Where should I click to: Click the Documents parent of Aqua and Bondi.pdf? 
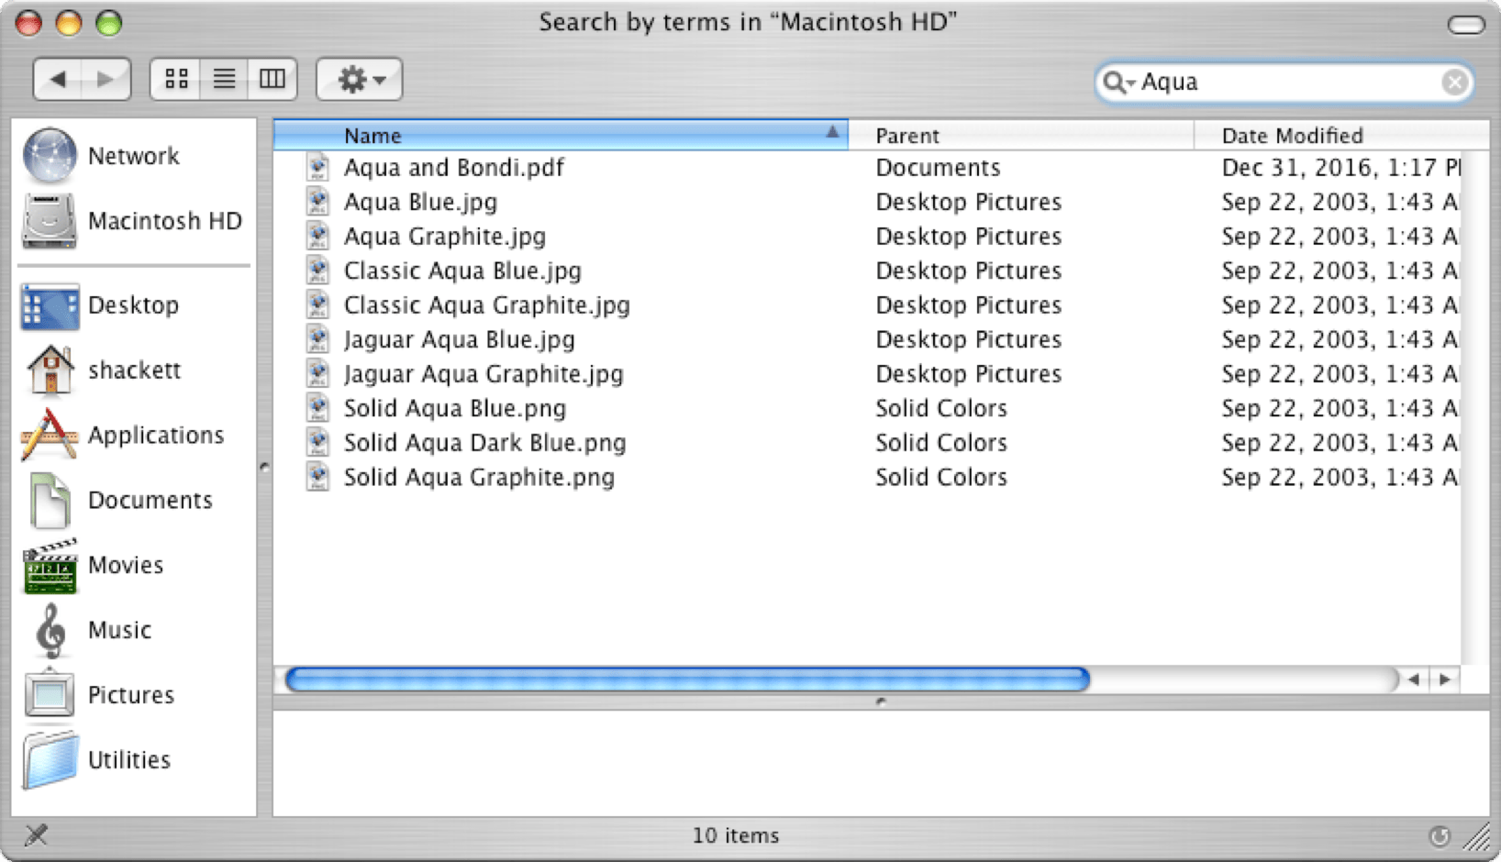(938, 168)
